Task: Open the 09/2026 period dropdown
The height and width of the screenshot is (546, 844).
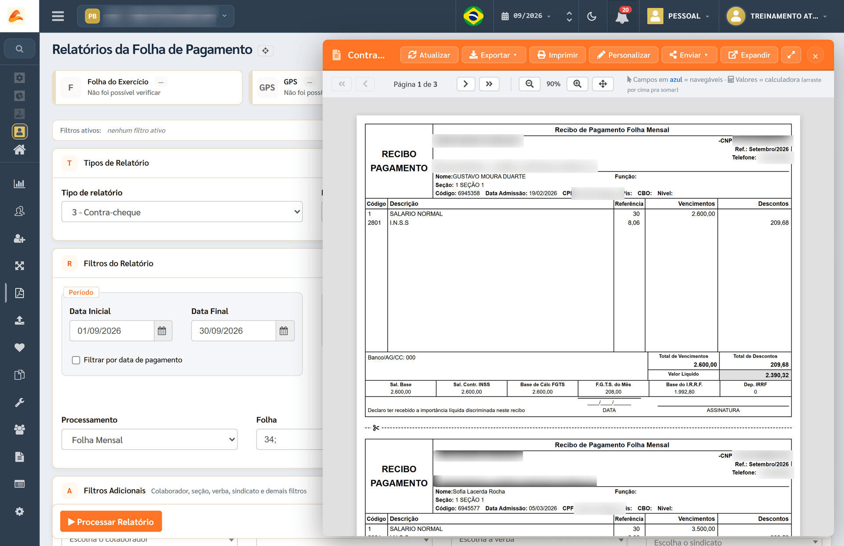Action: (526, 16)
